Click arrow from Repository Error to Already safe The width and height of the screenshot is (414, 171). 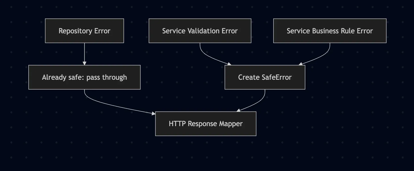point(85,53)
